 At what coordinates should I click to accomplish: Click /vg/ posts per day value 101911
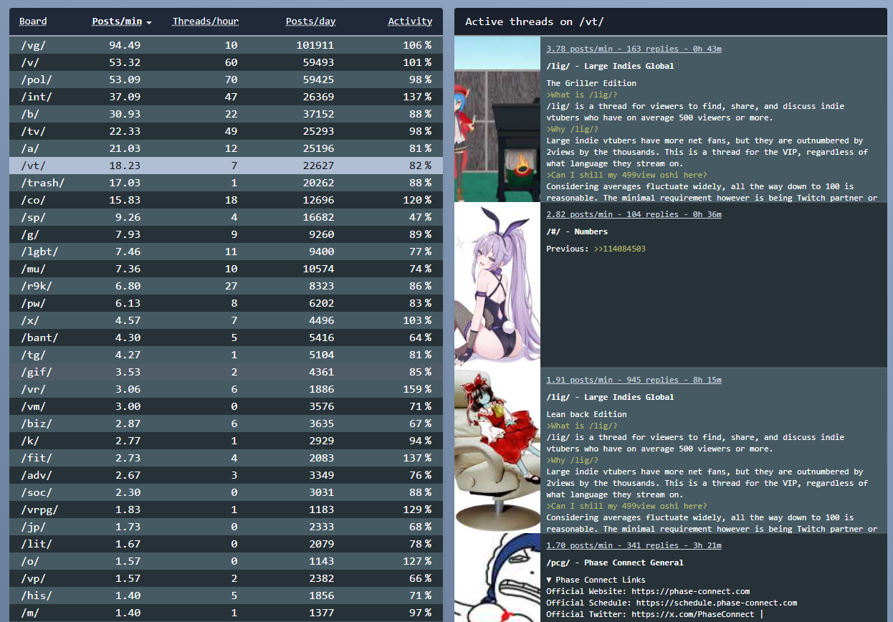(315, 45)
